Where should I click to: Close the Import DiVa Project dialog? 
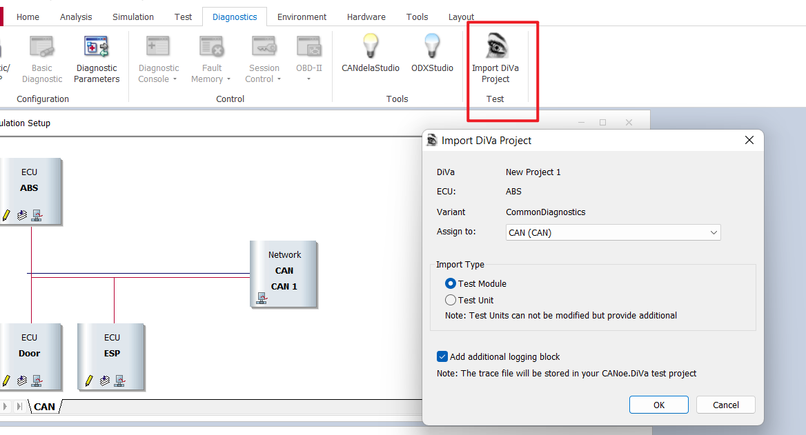click(x=749, y=140)
